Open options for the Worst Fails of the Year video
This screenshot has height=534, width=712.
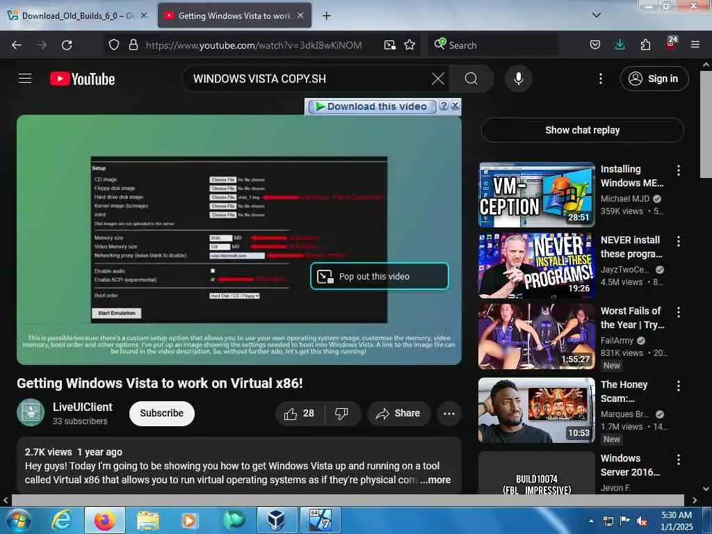pos(679,312)
